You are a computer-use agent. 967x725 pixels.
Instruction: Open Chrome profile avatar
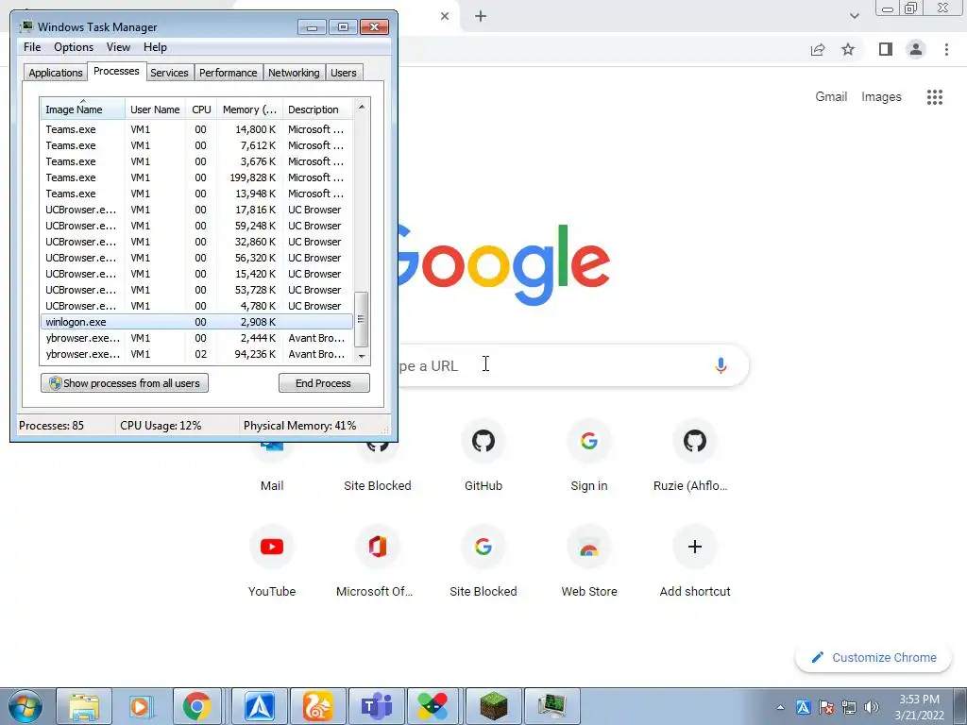tap(916, 49)
